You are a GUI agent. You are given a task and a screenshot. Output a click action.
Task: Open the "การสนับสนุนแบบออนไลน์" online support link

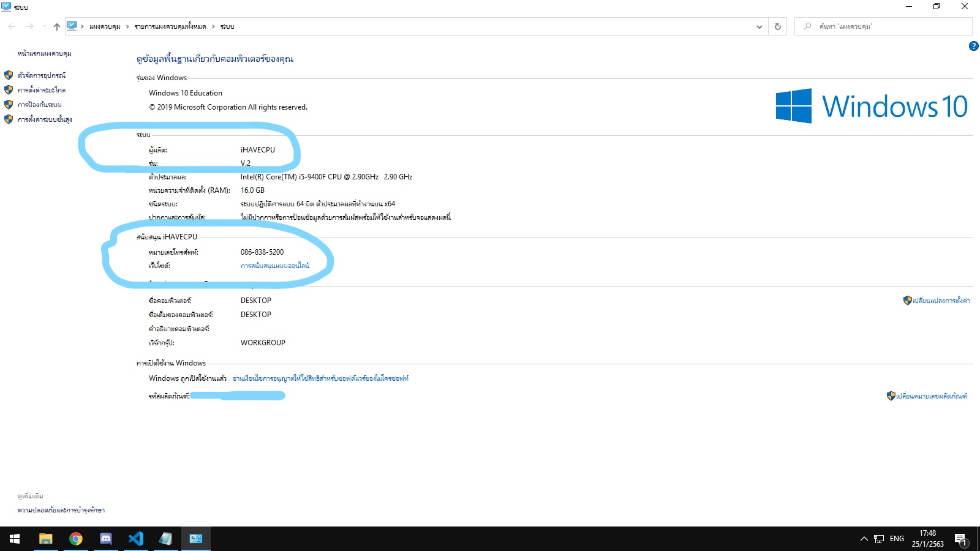click(275, 266)
